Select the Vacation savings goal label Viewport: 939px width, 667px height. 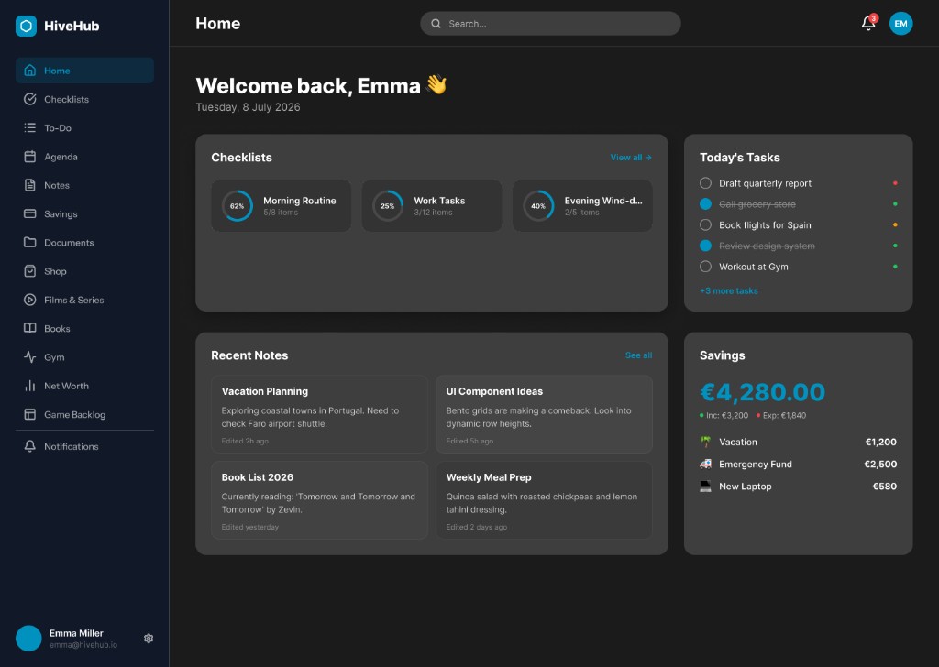(738, 443)
